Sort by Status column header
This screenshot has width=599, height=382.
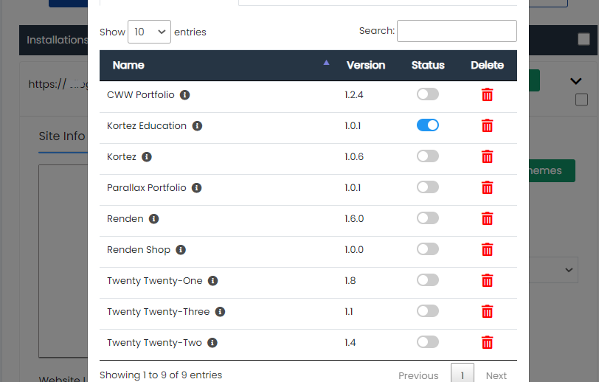tap(428, 66)
